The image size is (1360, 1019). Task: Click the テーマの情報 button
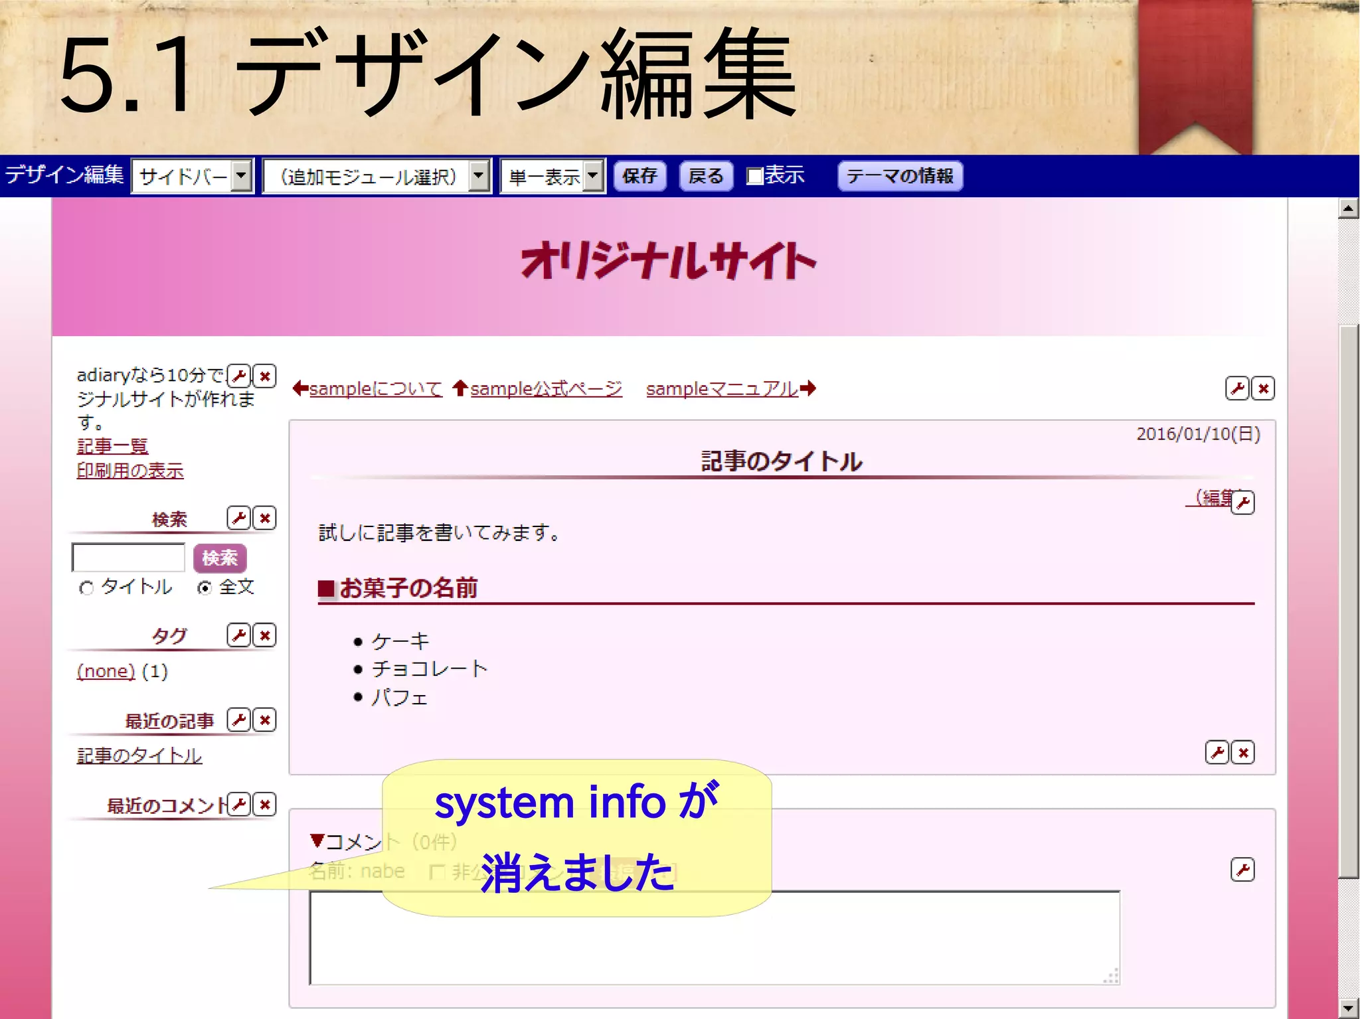pyautogui.click(x=900, y=177)
